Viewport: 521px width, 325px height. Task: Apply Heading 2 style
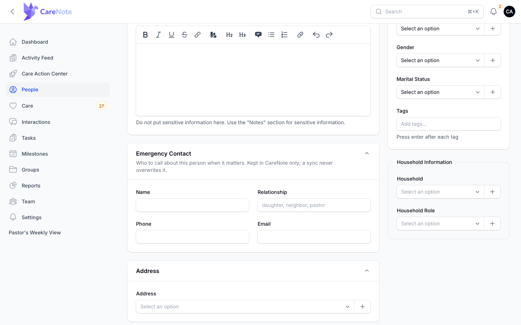tap(229, 35)
